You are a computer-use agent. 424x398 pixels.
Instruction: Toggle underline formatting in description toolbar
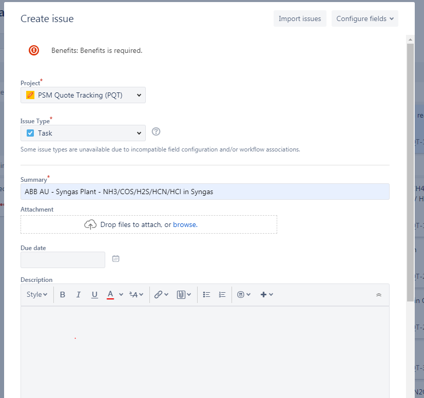click(94, 294)
